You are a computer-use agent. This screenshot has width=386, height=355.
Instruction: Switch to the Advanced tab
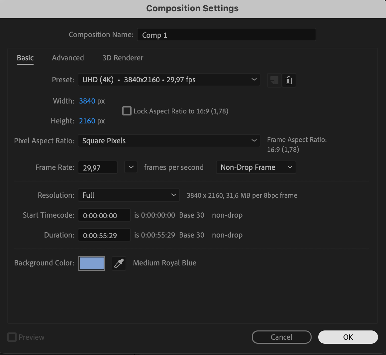click(x=68, y=58)
